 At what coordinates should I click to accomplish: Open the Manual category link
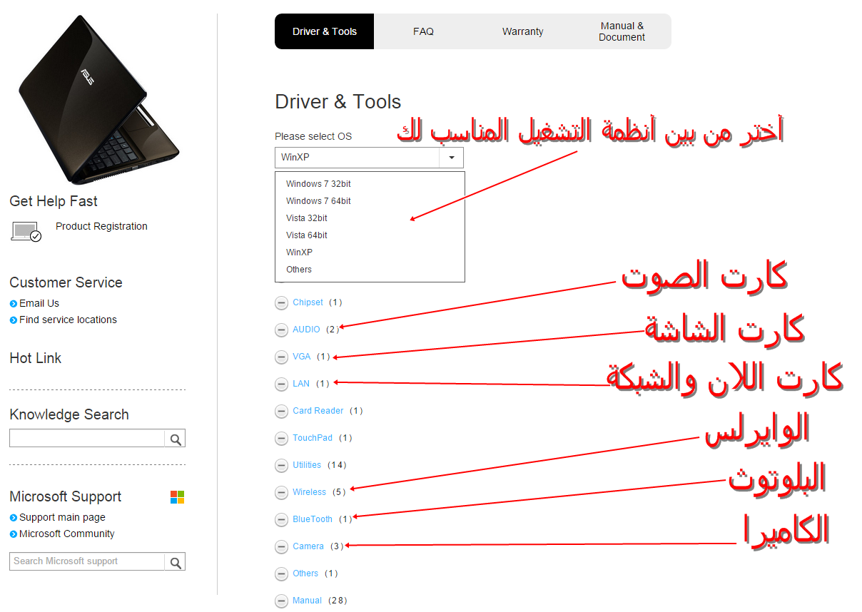click(307, 601)
